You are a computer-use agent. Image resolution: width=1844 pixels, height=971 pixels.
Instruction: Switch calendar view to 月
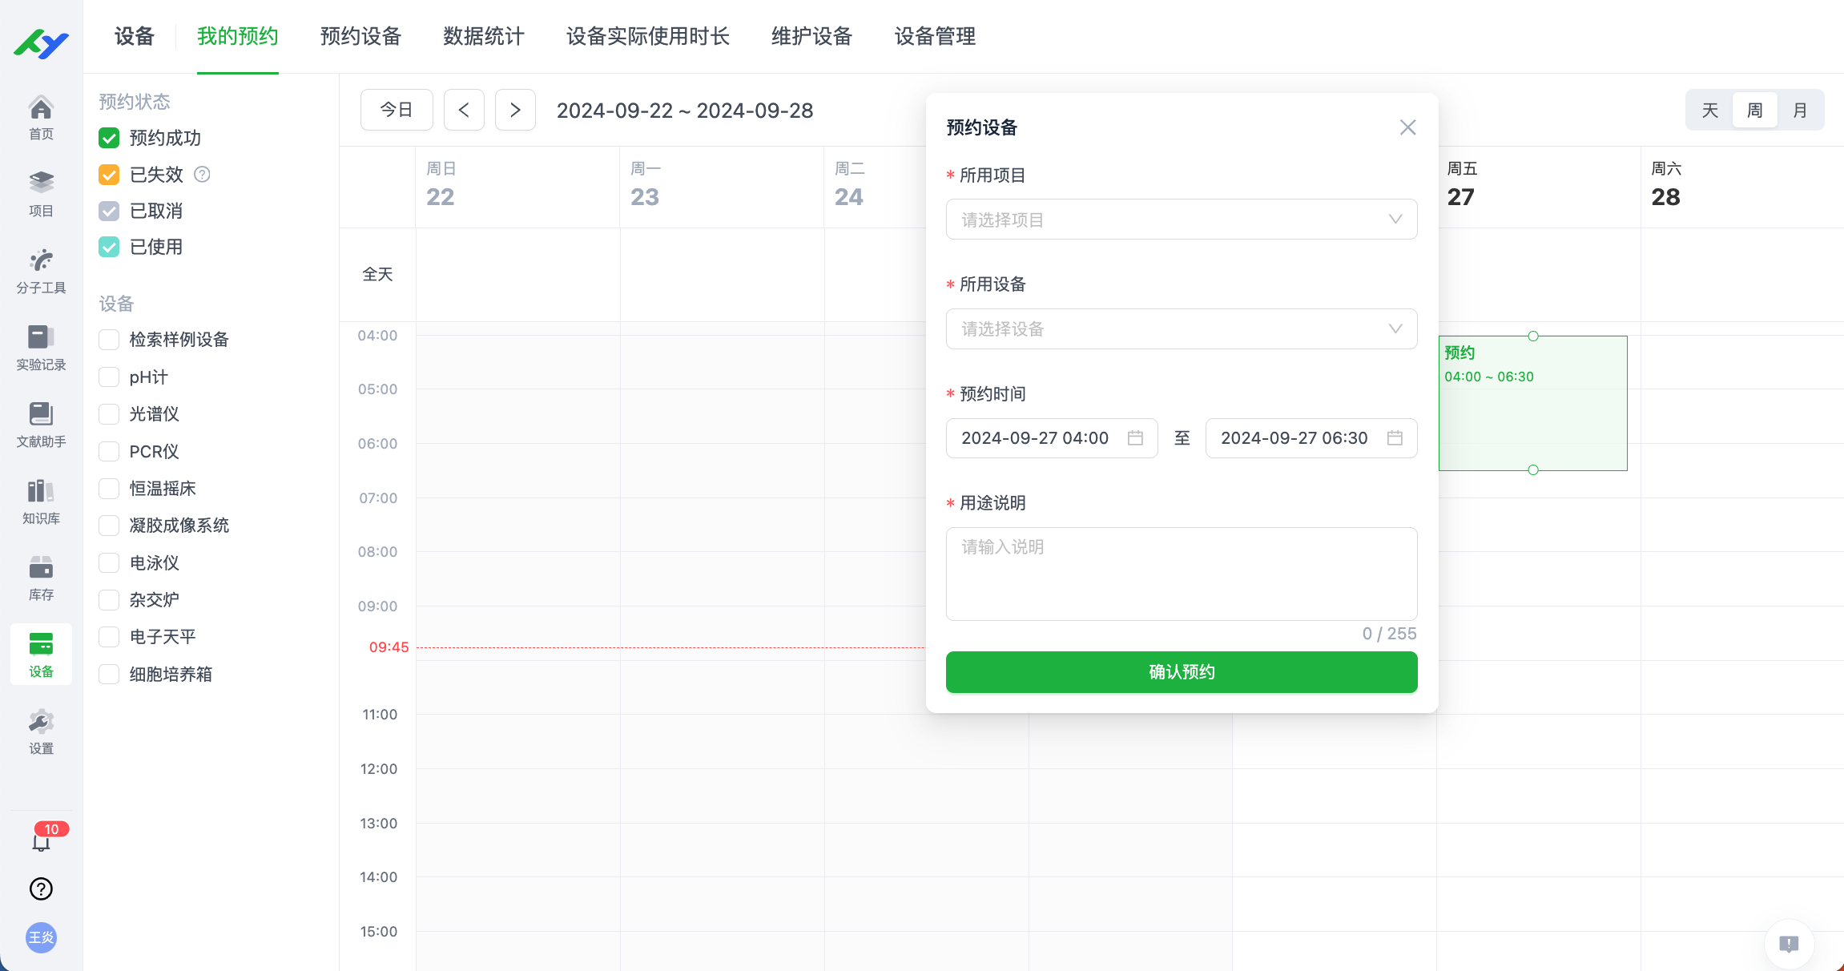pos(1800,110)
